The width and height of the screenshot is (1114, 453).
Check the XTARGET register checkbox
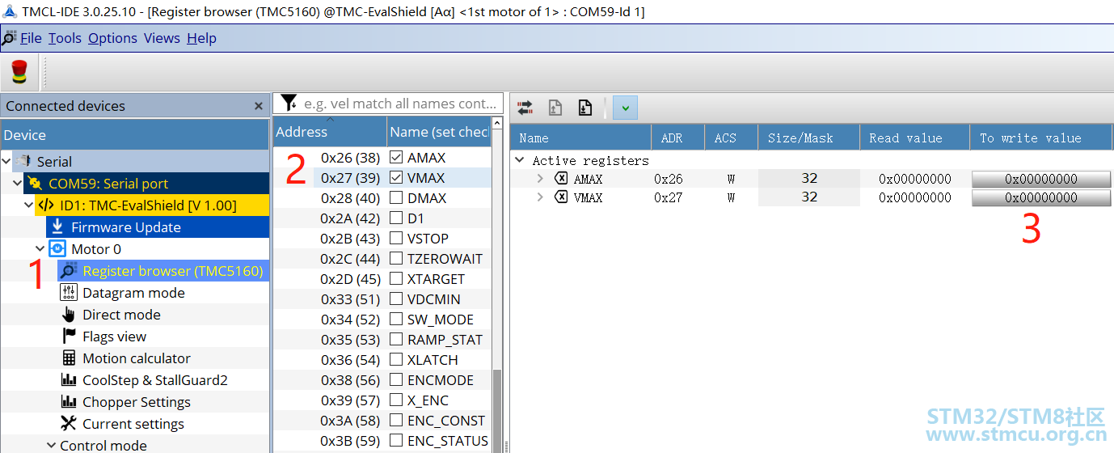click(x=396, y=278)
